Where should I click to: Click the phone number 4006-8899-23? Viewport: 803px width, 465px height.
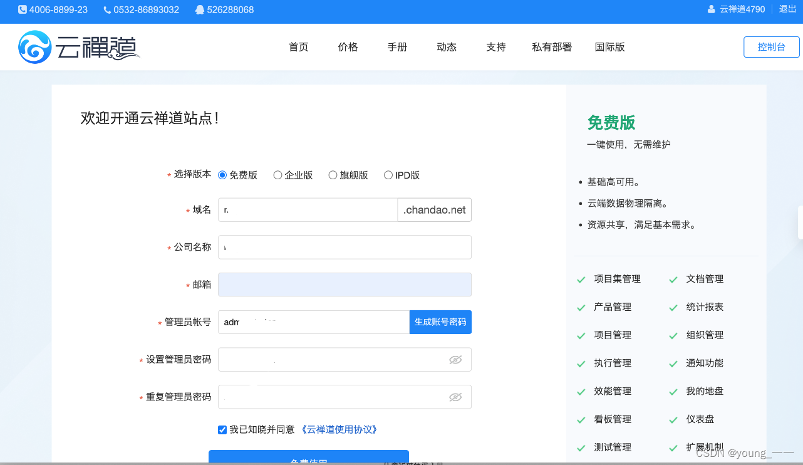pyautogui.click(x=58, y=9)
